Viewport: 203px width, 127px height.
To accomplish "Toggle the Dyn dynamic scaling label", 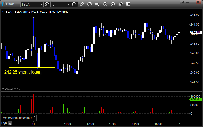I will [x=4, y=123].
